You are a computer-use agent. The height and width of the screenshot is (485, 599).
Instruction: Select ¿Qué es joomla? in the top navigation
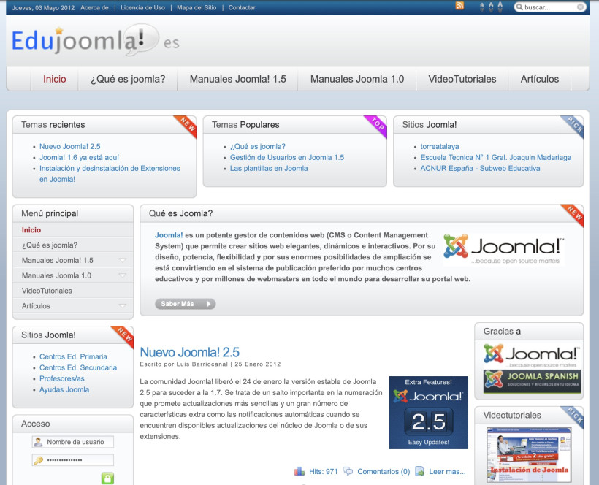[128, 79]
